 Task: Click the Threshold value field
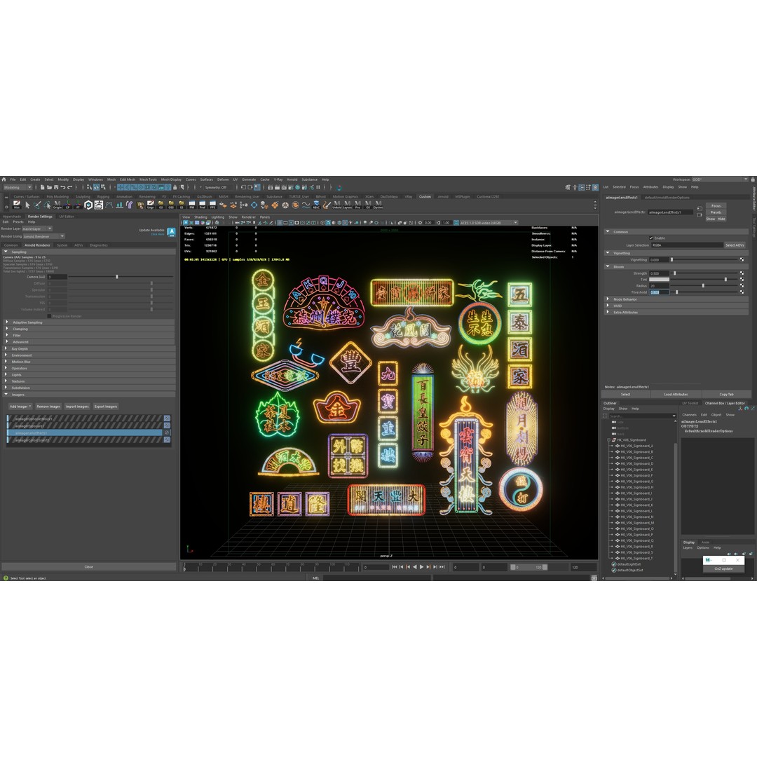pyautogui.click(x=659, y=292)
